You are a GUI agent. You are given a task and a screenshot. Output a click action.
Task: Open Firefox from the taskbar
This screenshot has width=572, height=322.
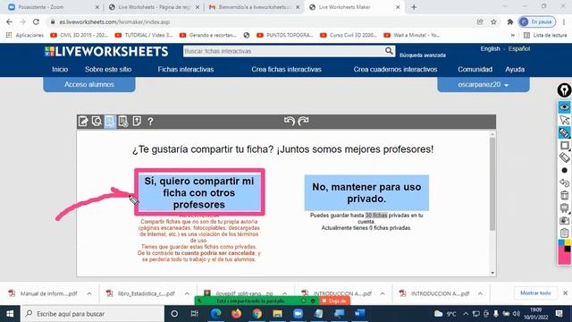236,314
